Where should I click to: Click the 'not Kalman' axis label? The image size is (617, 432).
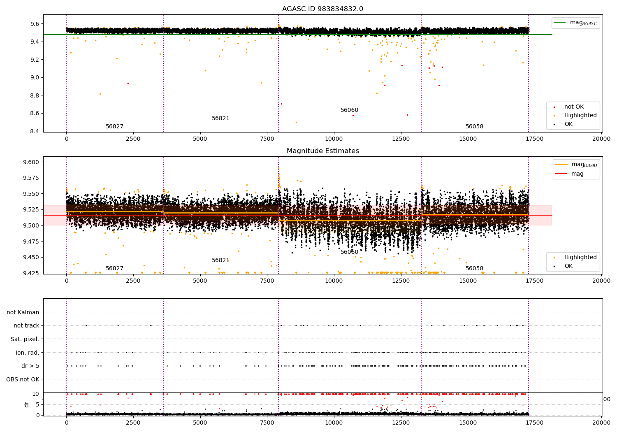(x=23, y=312)
